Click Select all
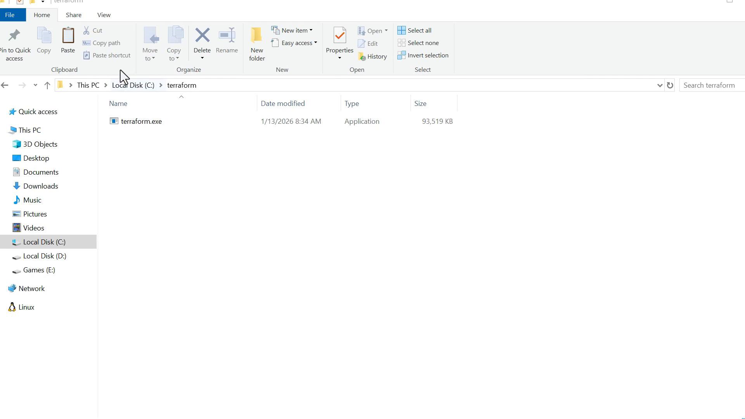 coord(414,30)
